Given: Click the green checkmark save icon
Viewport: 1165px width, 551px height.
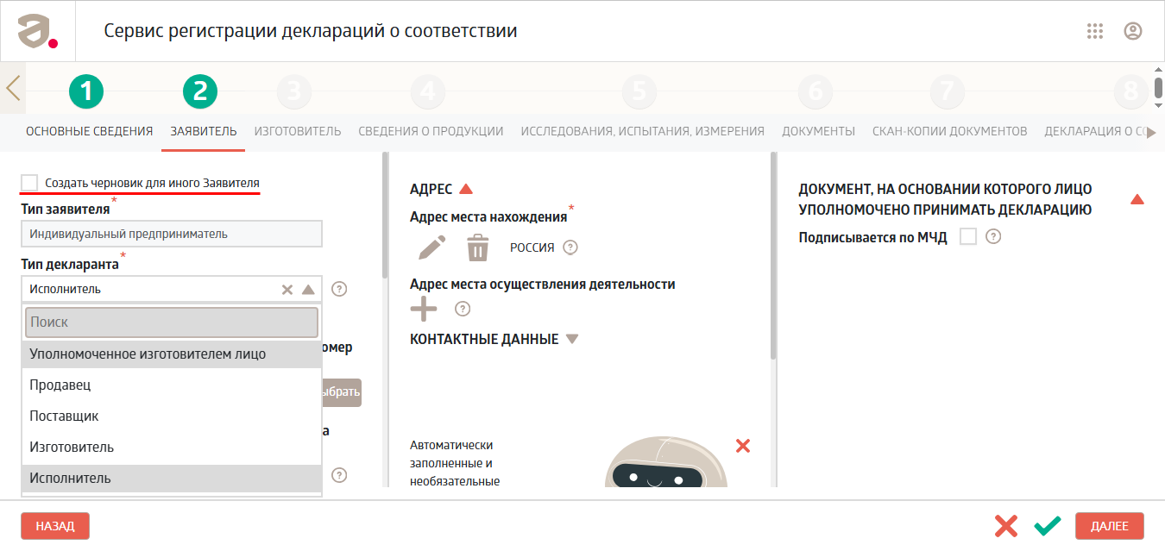Looking at the screenshot, I should point(1047,526).
